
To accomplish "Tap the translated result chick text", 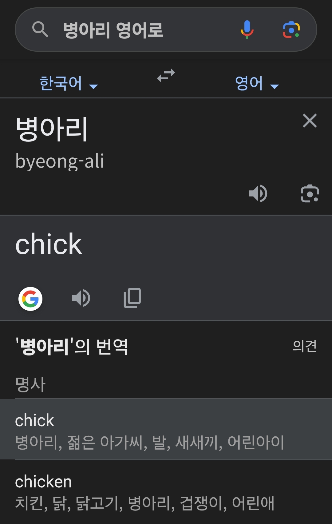I will tap(49, 244).
